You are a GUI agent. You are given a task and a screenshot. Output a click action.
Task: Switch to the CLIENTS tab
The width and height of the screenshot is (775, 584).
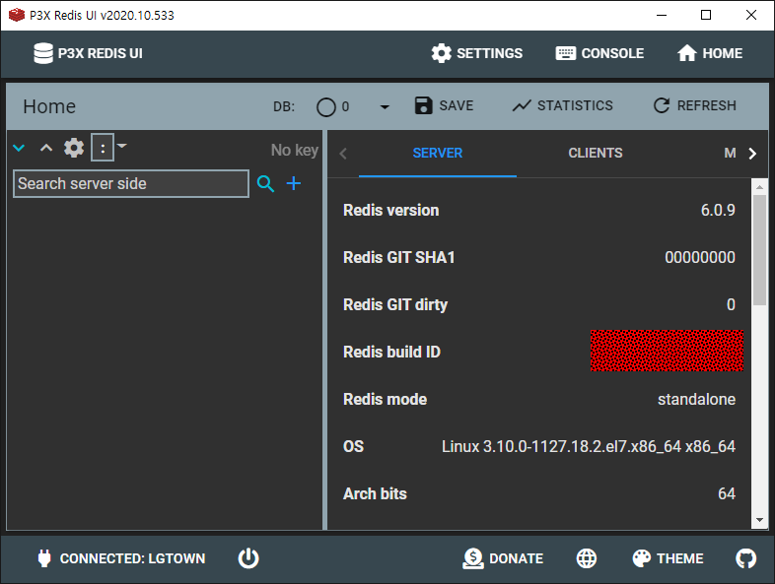pyautogui.click(x=596, y=153)
